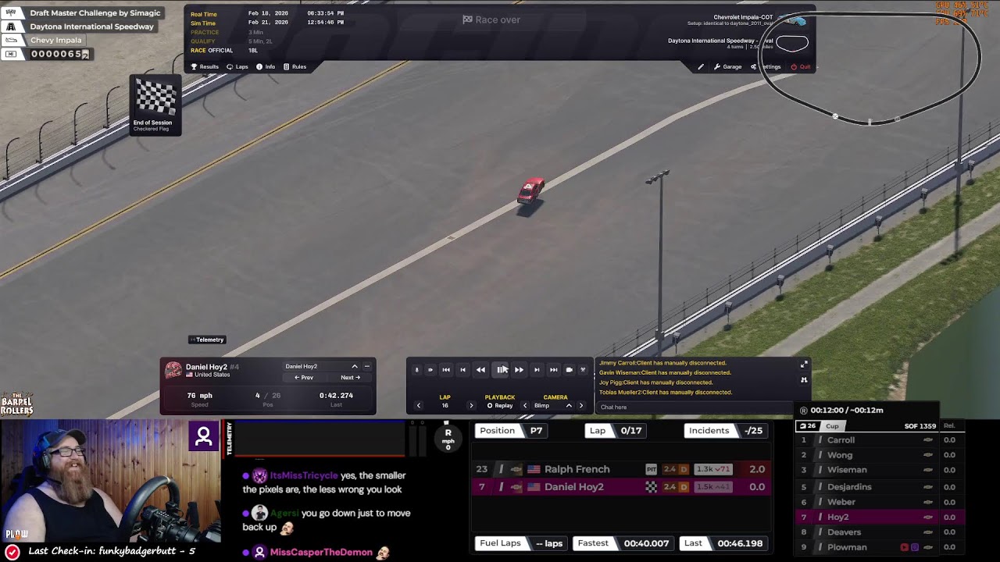This screenshot has width=1000, height=562.
Task: Go to next driver with Next
Action: tap(350, 378)
